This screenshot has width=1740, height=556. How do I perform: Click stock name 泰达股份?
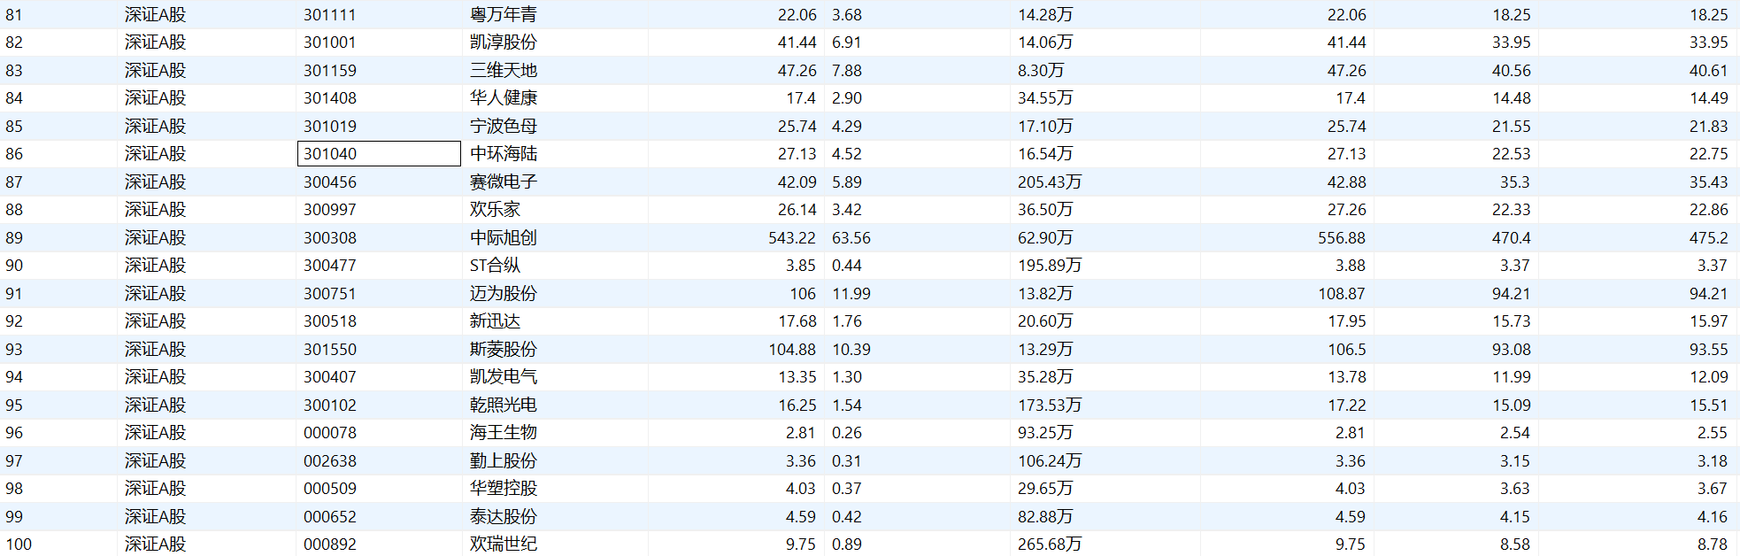pos(504,517)
